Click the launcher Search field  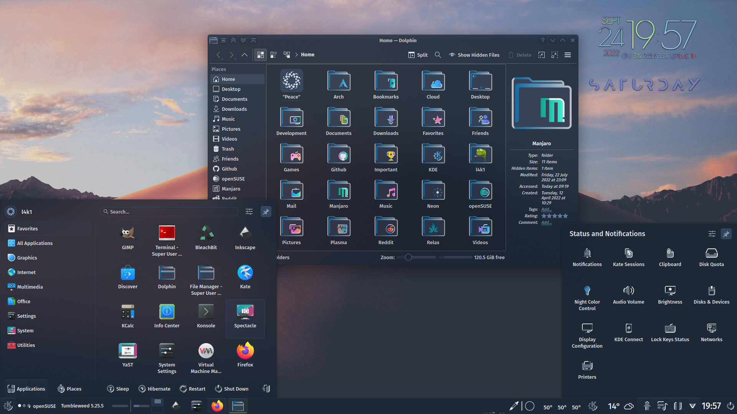pyautogui.click(x=169, y=212)
